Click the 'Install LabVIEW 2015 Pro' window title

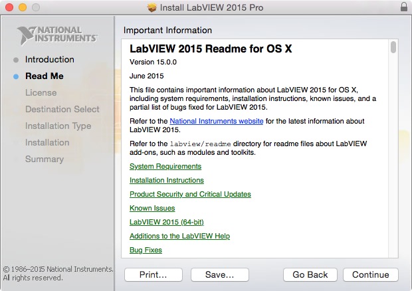point(211,7)
